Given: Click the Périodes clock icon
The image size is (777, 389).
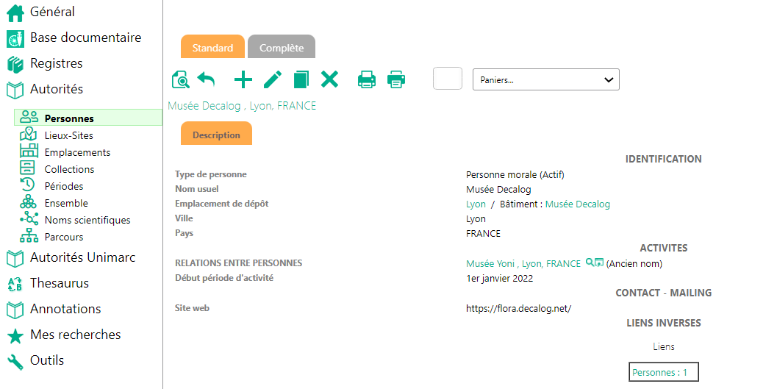Looking at the screenshot, I should coord(27,185).
